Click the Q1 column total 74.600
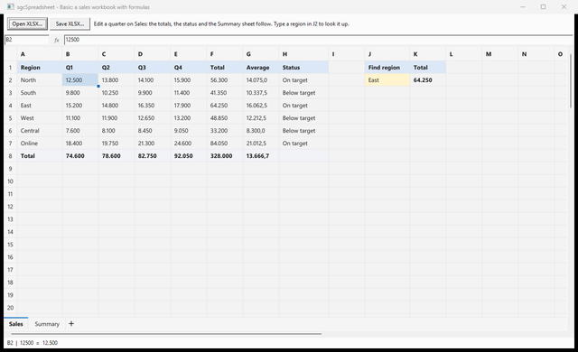 pos(80,156)
